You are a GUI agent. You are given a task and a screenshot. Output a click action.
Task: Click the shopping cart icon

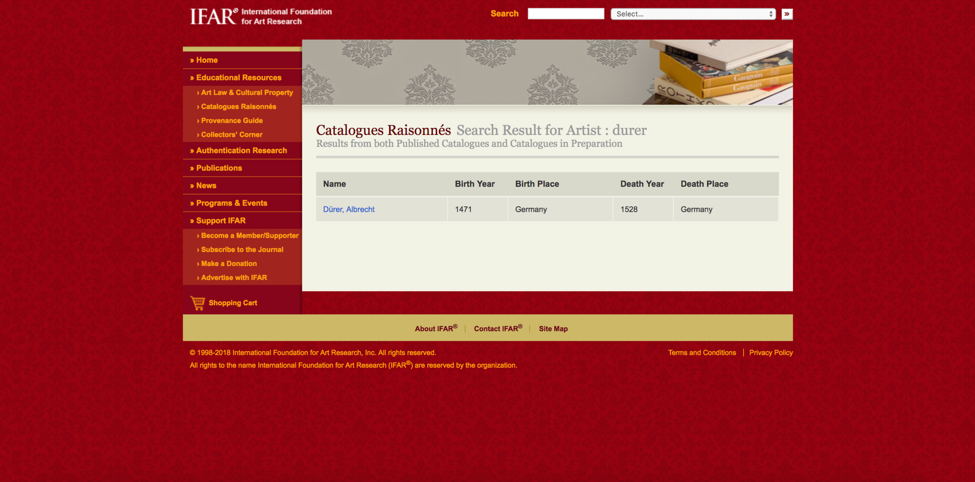point(198,303)
